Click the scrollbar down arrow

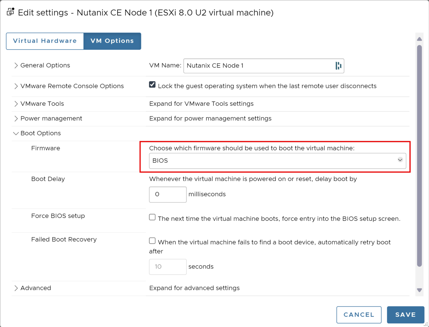click(x=419, y=290)
